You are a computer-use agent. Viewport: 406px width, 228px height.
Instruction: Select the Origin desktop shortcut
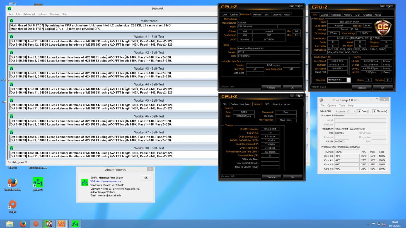point(13,206)
